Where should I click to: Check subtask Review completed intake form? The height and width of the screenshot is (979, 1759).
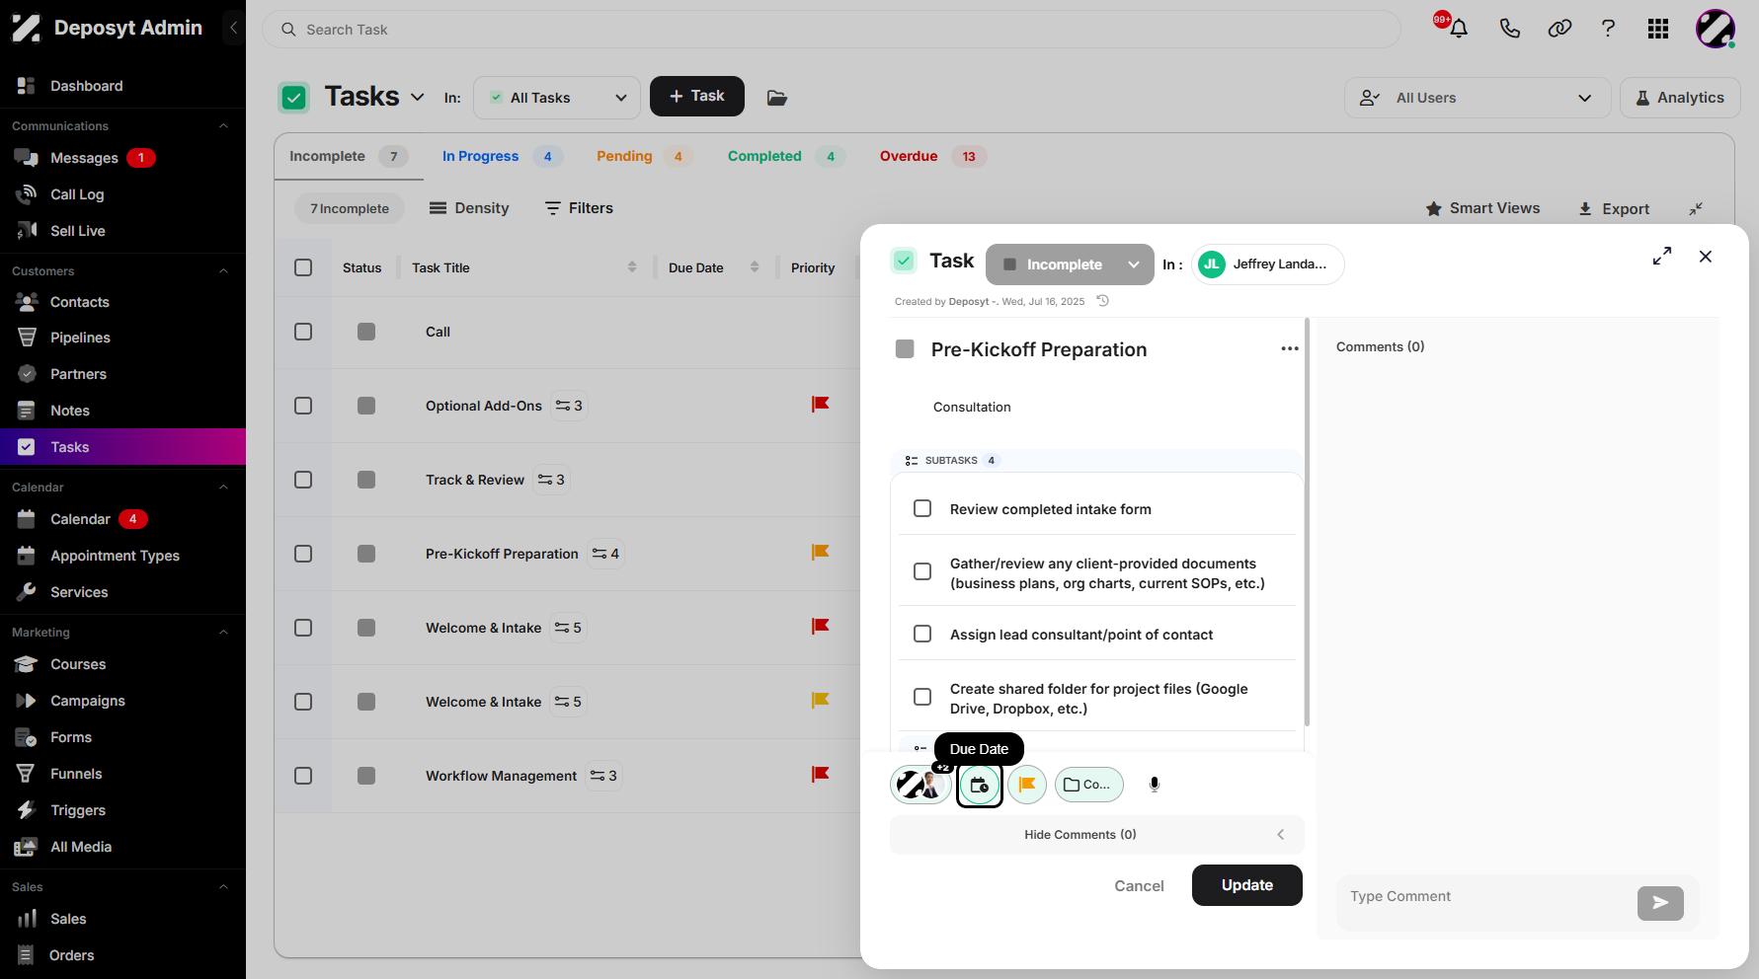[x=922, y=508]
